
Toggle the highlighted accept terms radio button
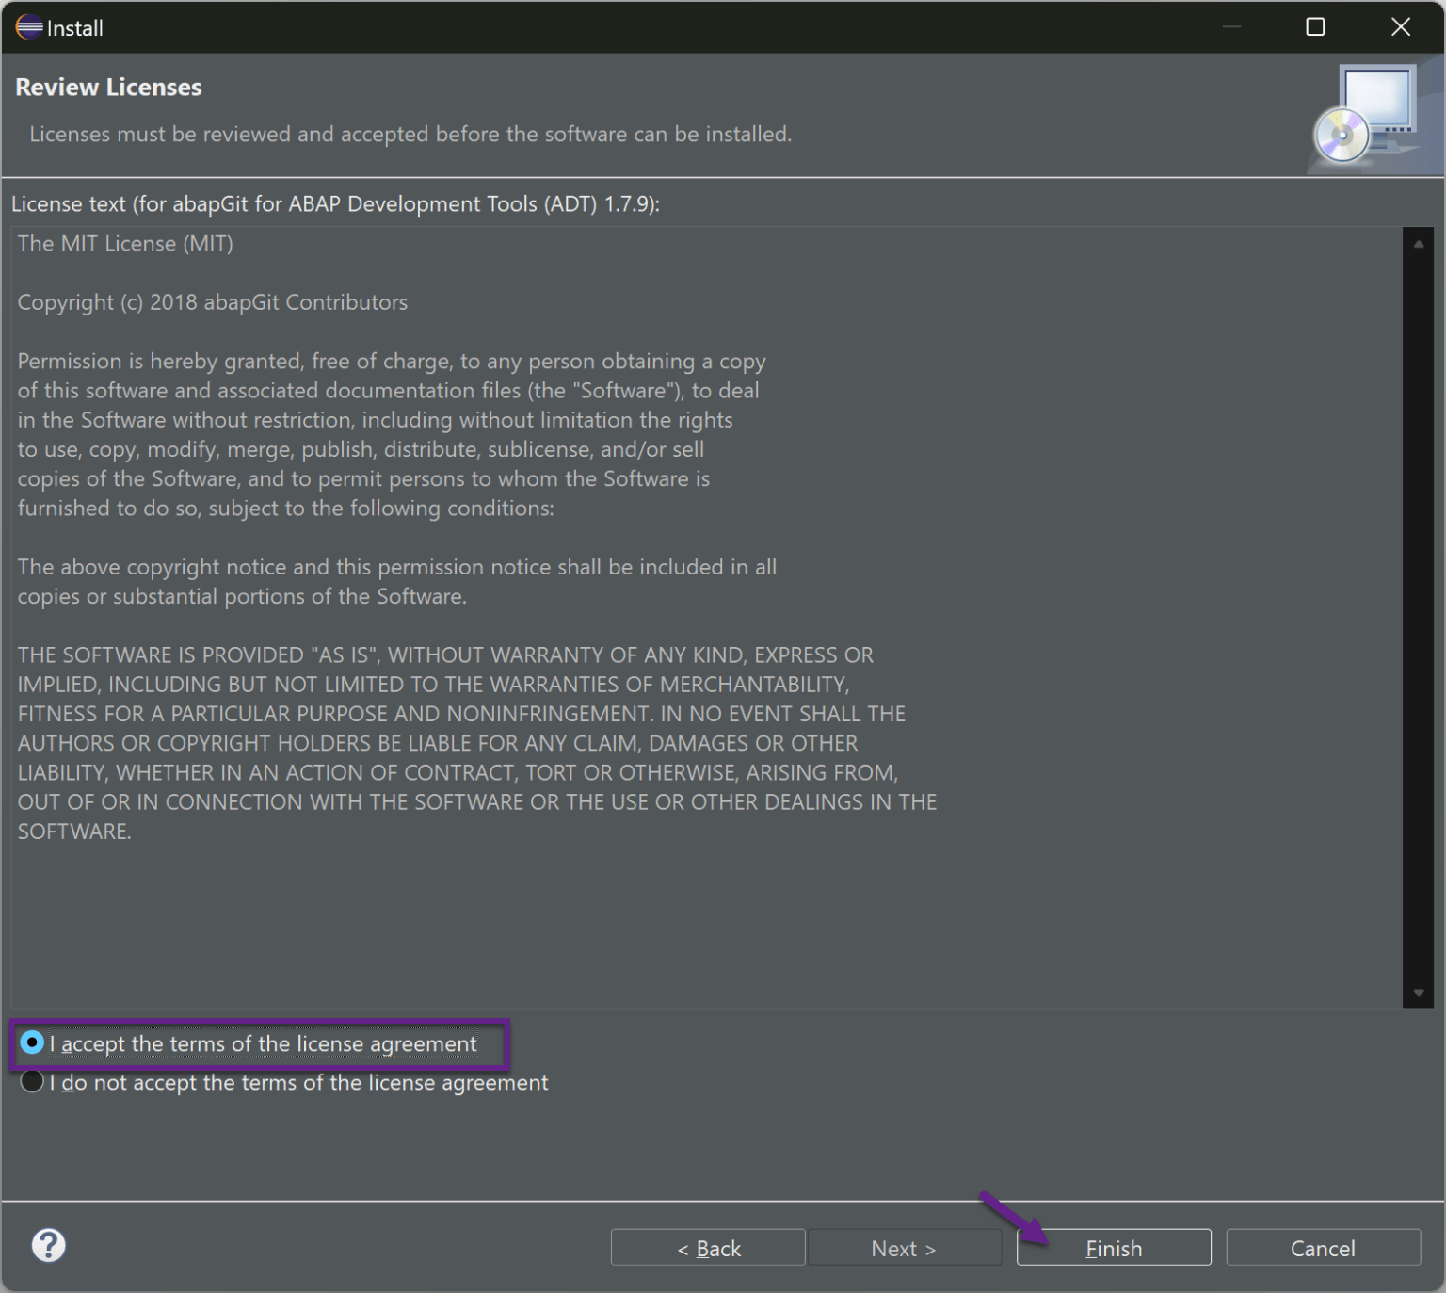pos(31,1043)
